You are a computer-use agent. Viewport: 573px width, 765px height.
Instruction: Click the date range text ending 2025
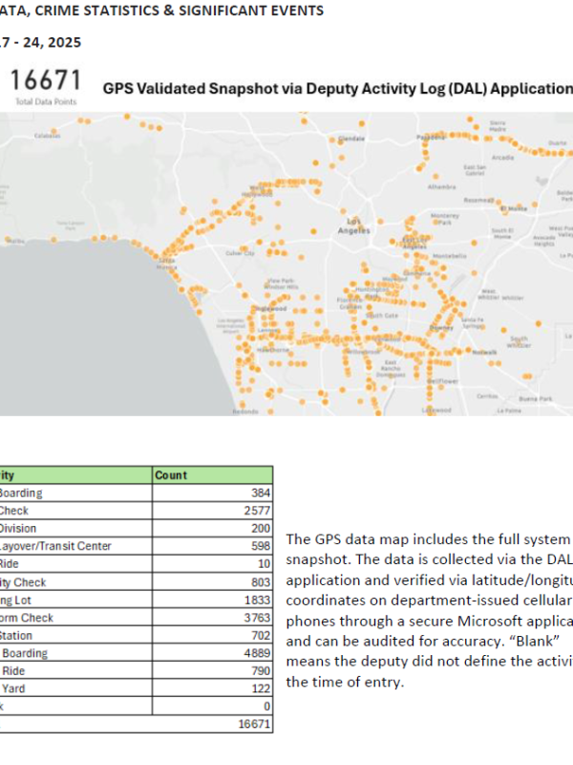click(x=41, y=42)
